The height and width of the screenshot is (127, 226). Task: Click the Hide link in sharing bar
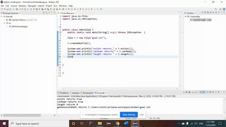(x=142, y=115)
